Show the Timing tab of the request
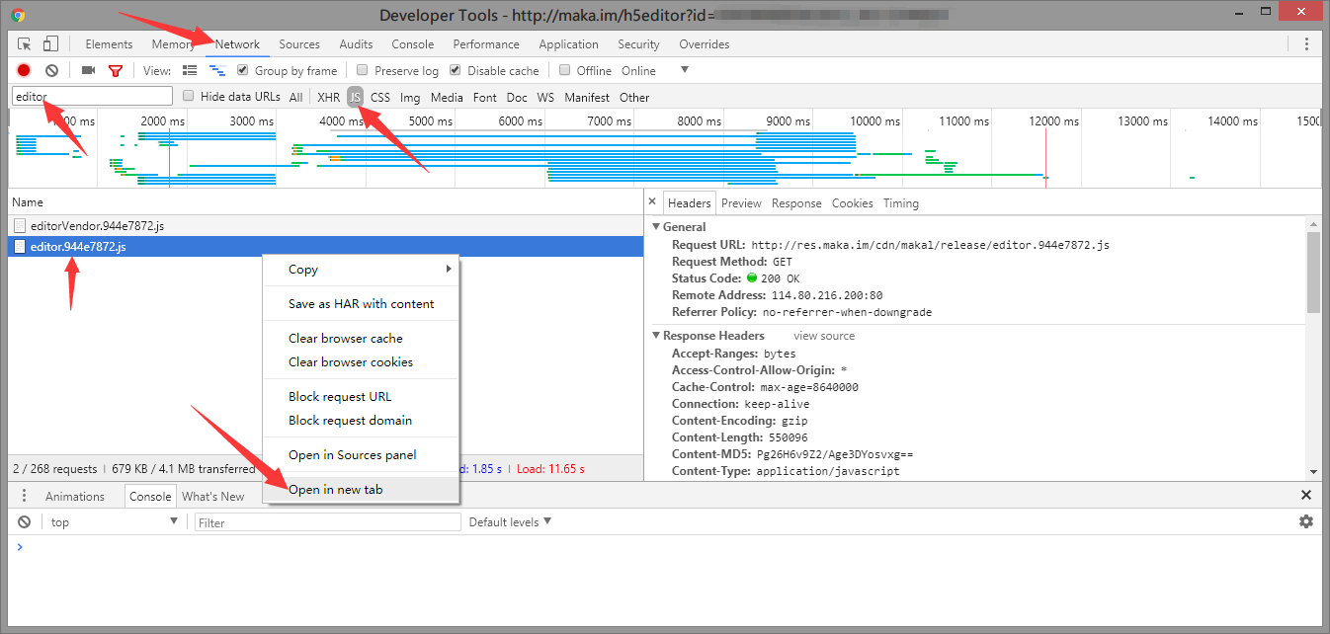This screenshot has width=1330, height=634. [900, 202]
